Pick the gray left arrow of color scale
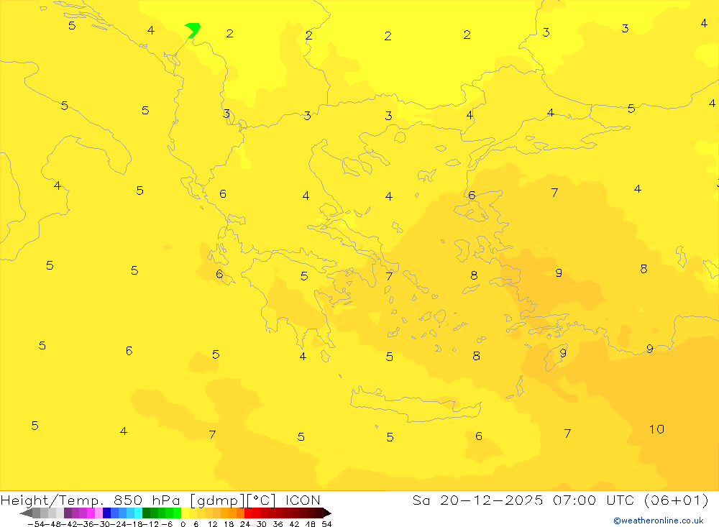Viewport: 719px width, 527px height. pos(26,513)
